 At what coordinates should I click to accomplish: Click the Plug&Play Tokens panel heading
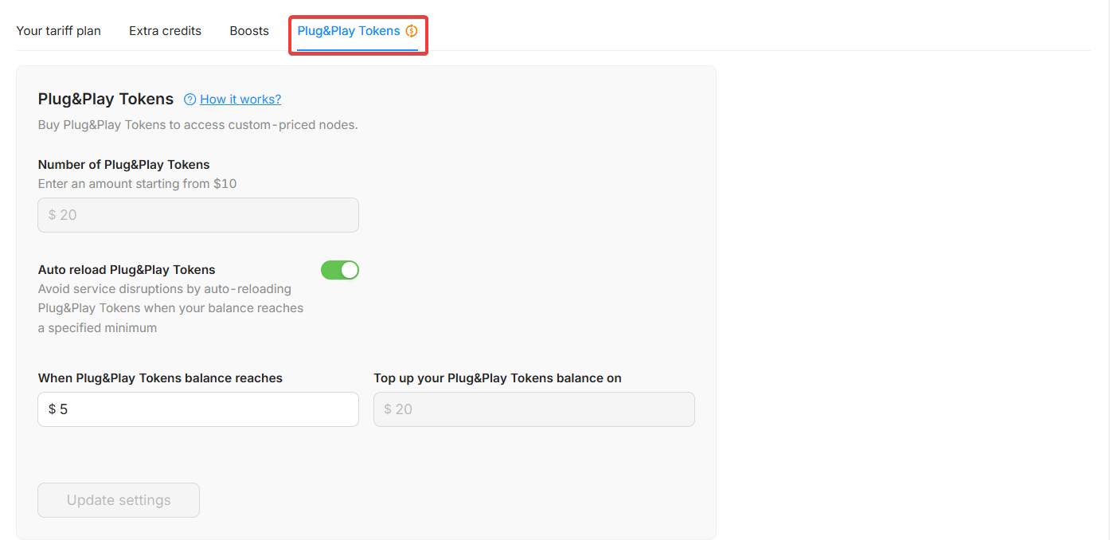pyautogui.click(x=106, y=100)
